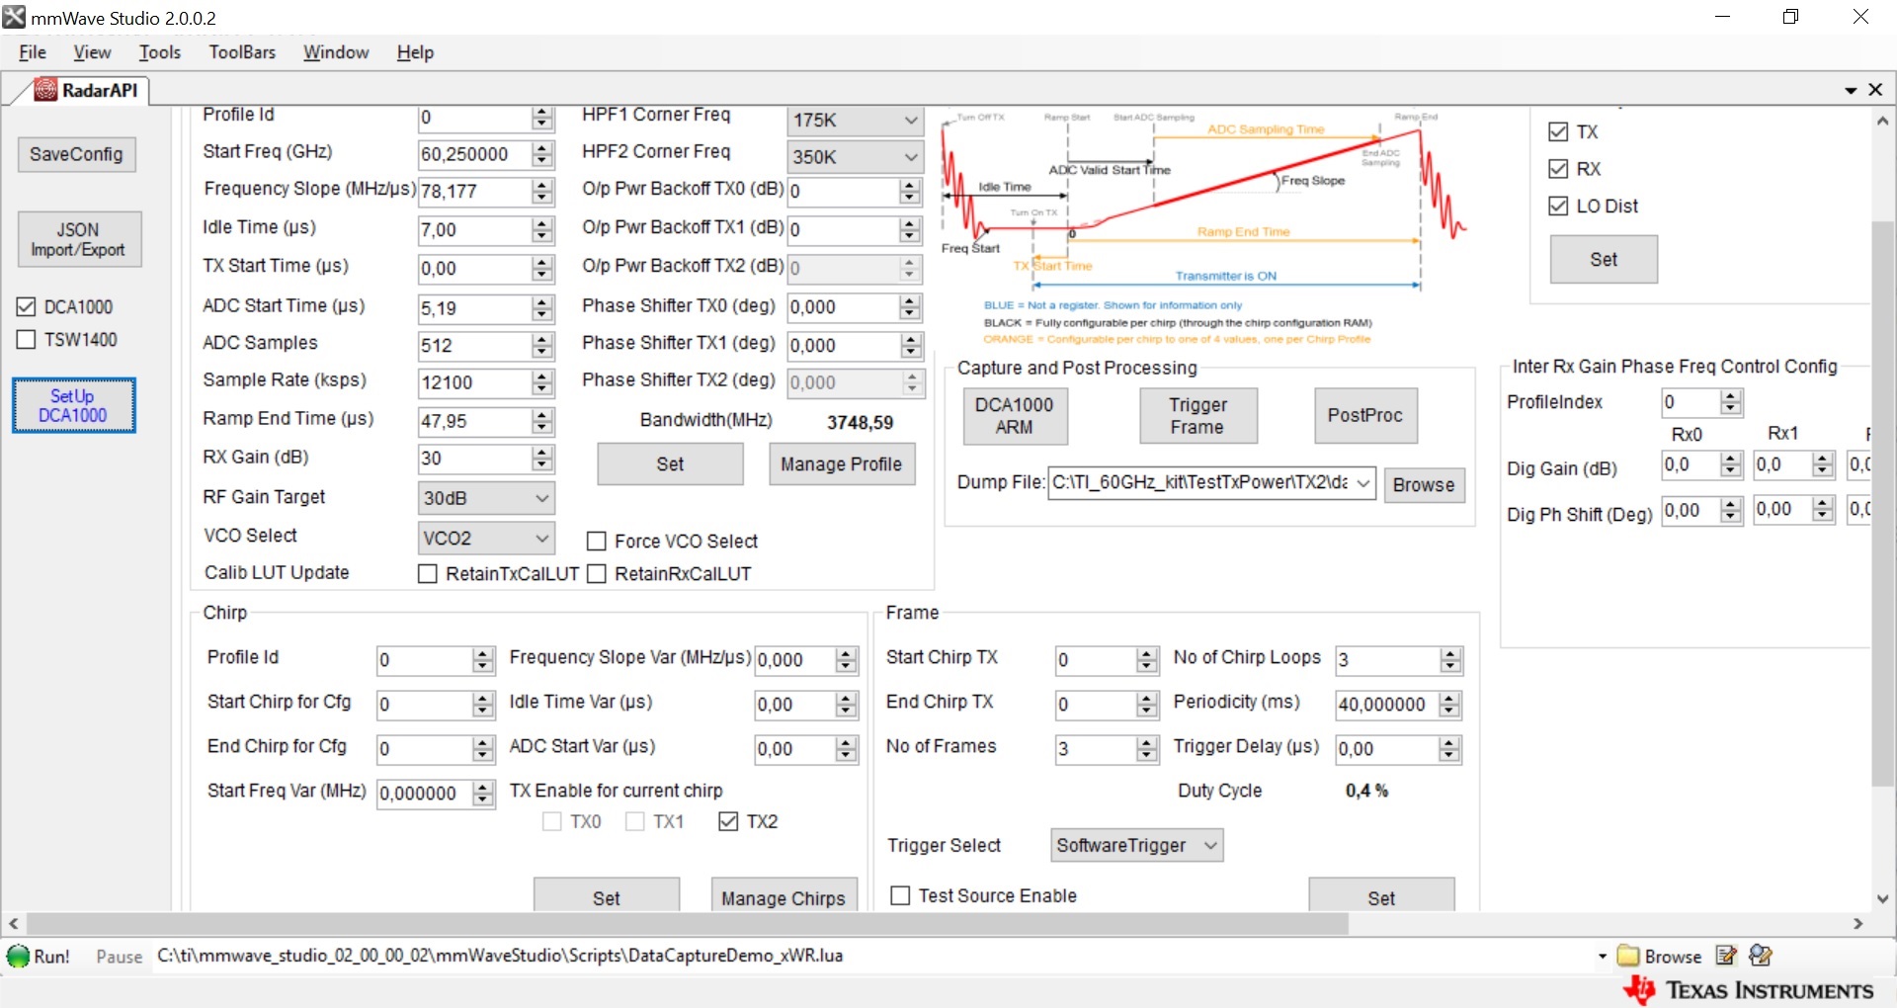Click the ProfileIndex stepper arrows
The height and width of the screenshot is (1008, 1897).
coord(1730,402)
